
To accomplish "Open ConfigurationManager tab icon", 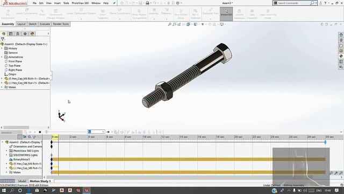I will (18, 33).
